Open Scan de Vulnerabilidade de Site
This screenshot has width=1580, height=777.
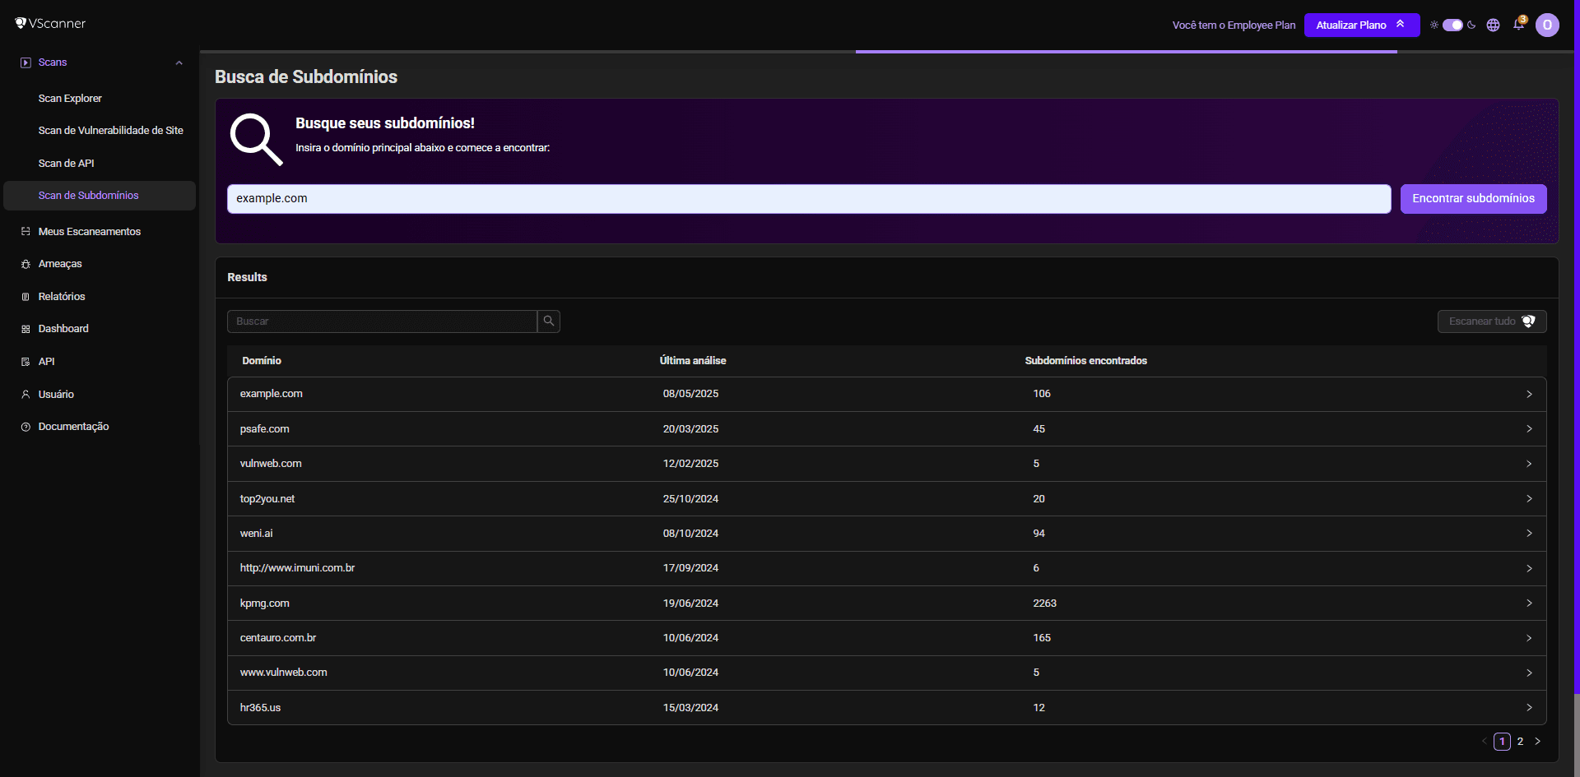[110, 131]
